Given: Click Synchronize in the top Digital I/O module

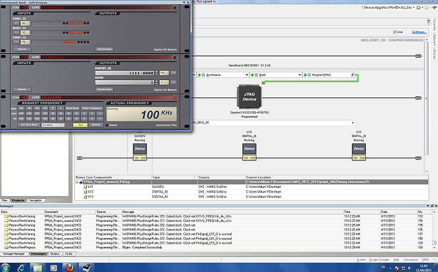Looking at the screenshot, I should (x=105, y=49).
